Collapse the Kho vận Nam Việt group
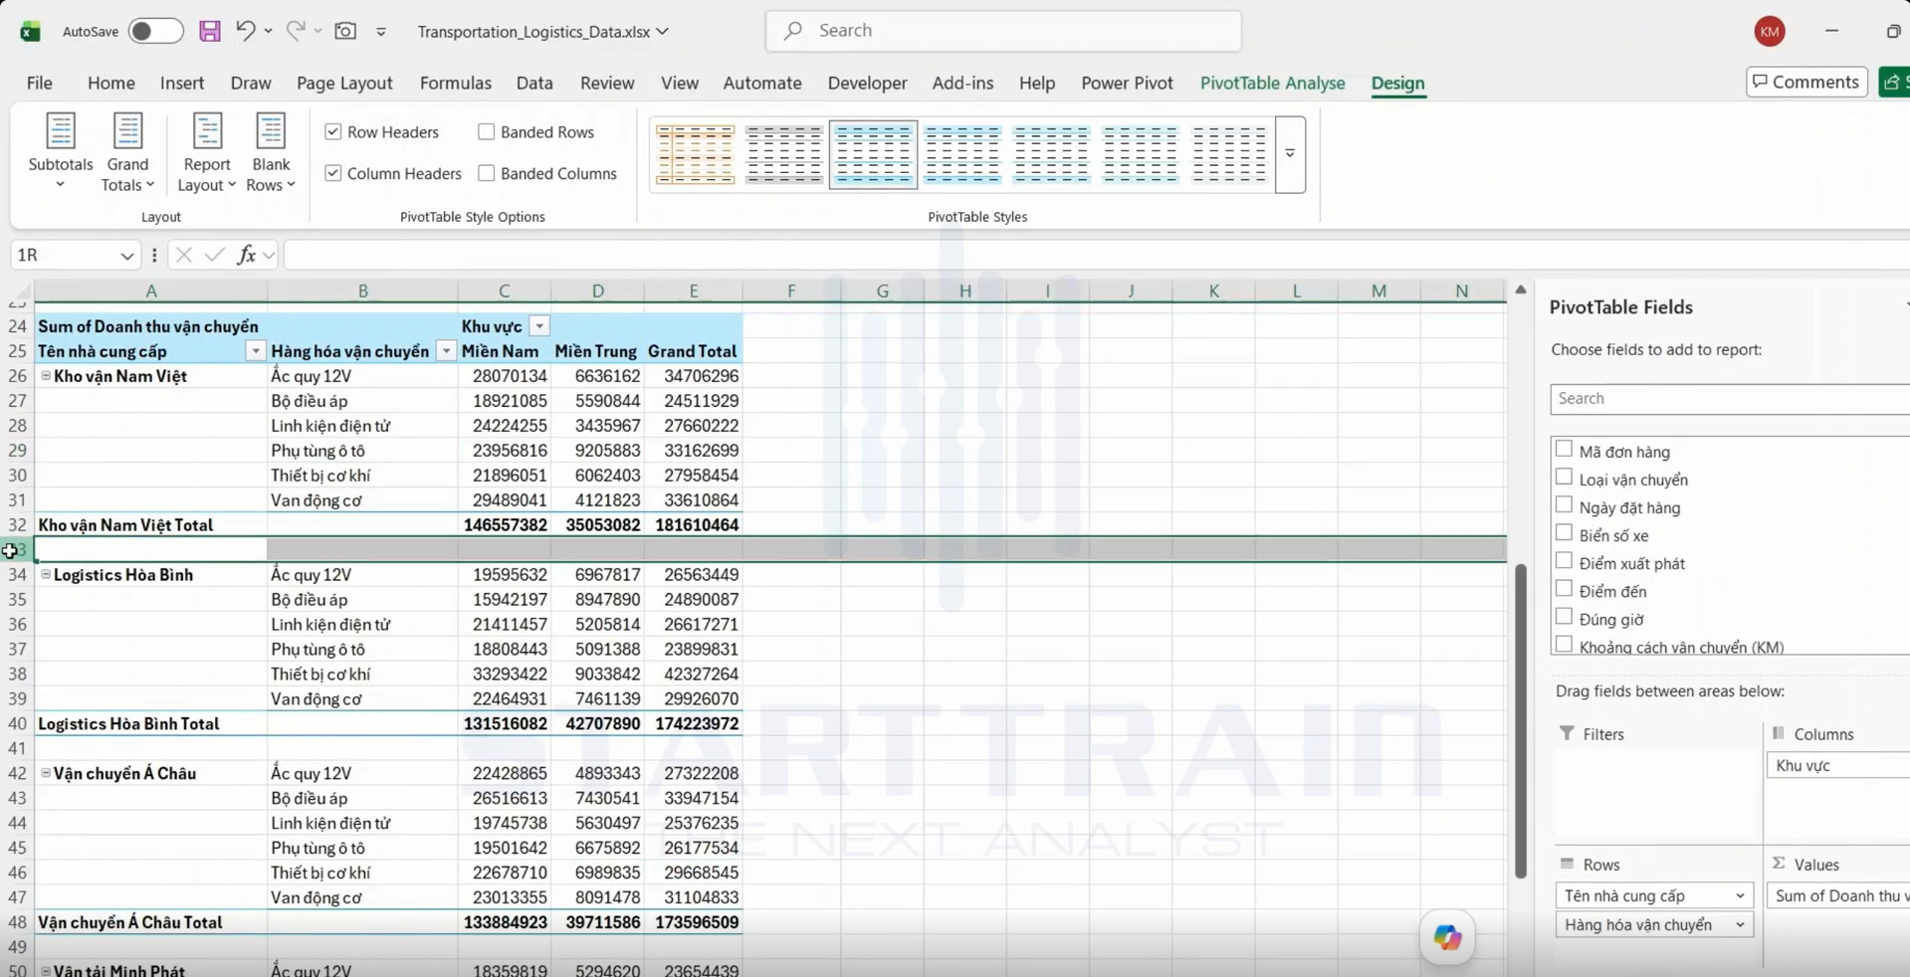The height and width of the screenshot is (977, 1910). point(46,376)
